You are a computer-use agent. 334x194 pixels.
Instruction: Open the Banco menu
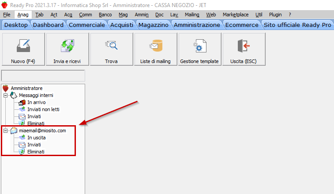(105, 15)
